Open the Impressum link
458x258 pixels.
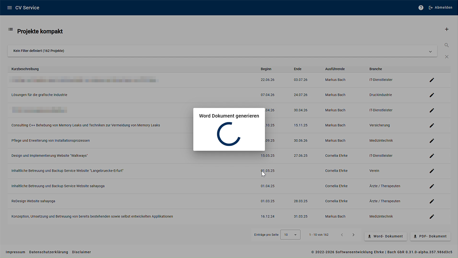coord(15,252)
